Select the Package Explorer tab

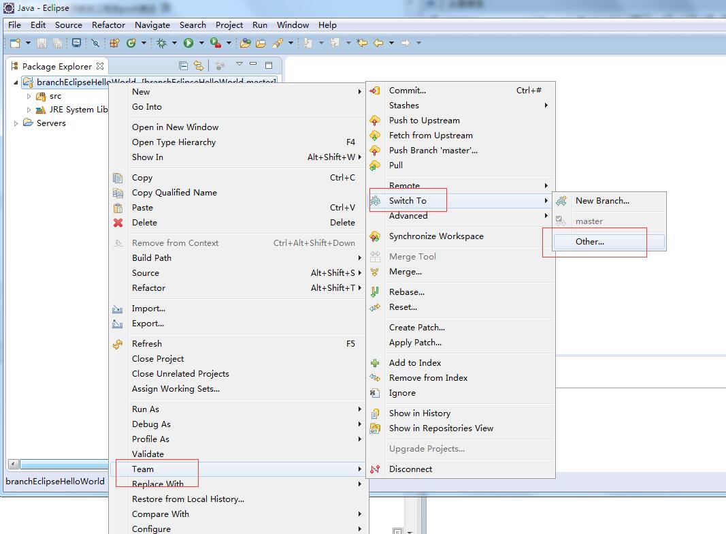[57, 66]
